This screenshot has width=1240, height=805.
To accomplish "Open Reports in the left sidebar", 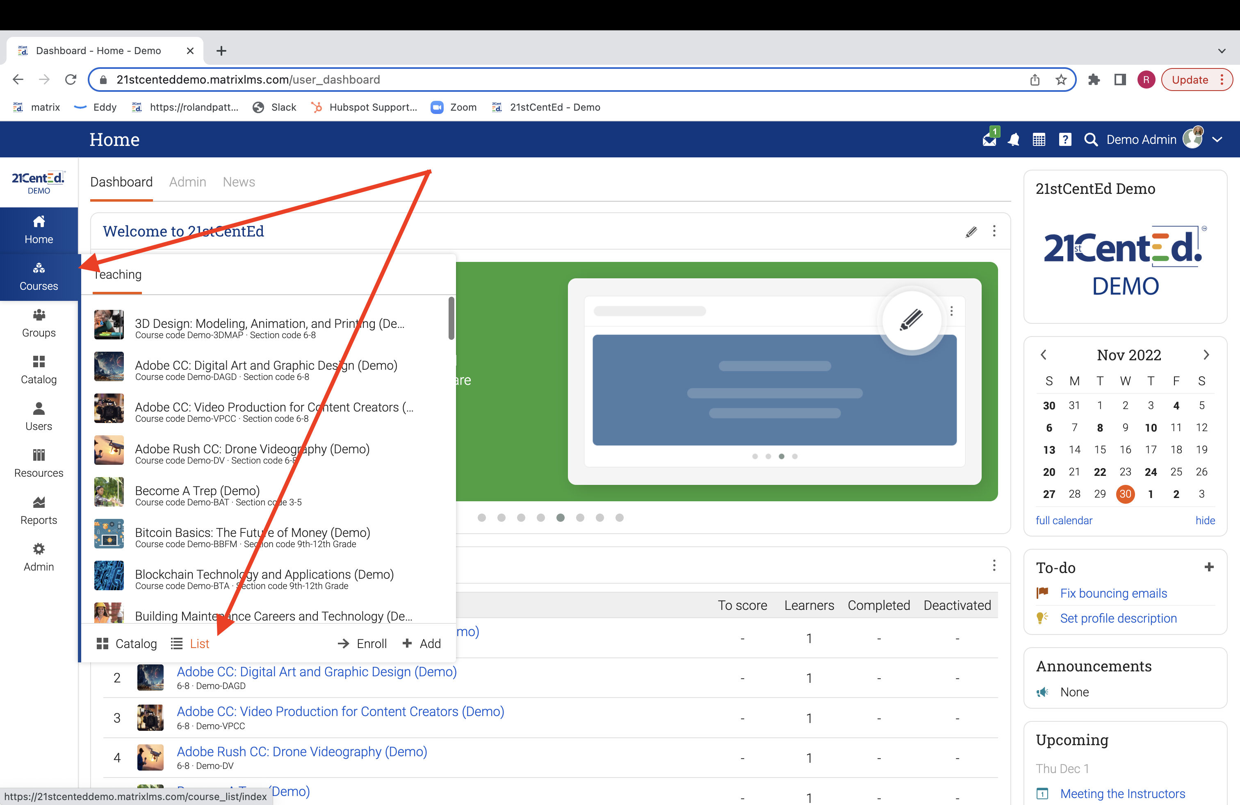I will coord(39,510).
